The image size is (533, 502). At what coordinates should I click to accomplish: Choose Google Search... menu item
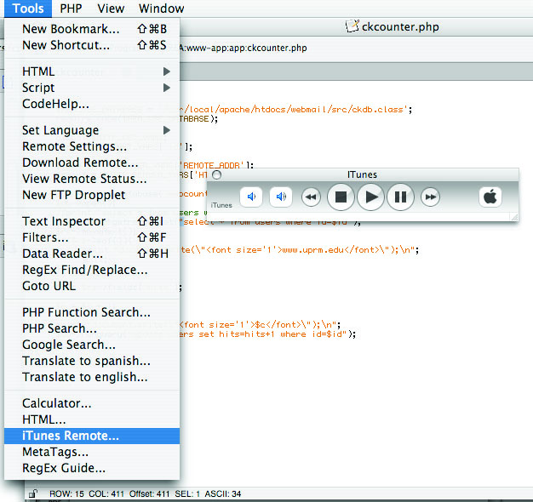tap(92, 345)
